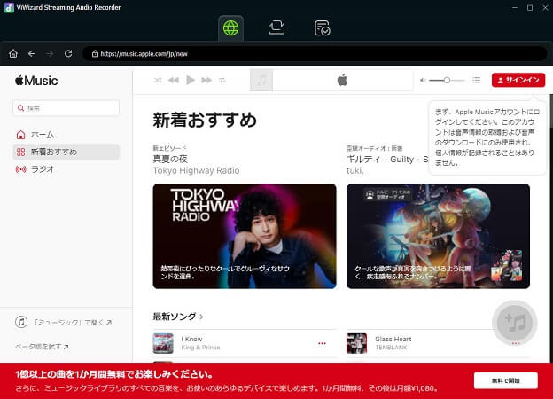This screenshot has height=399, width=553.
Task: Open the Tokyo Highway Radio banner
Action: 245,236
